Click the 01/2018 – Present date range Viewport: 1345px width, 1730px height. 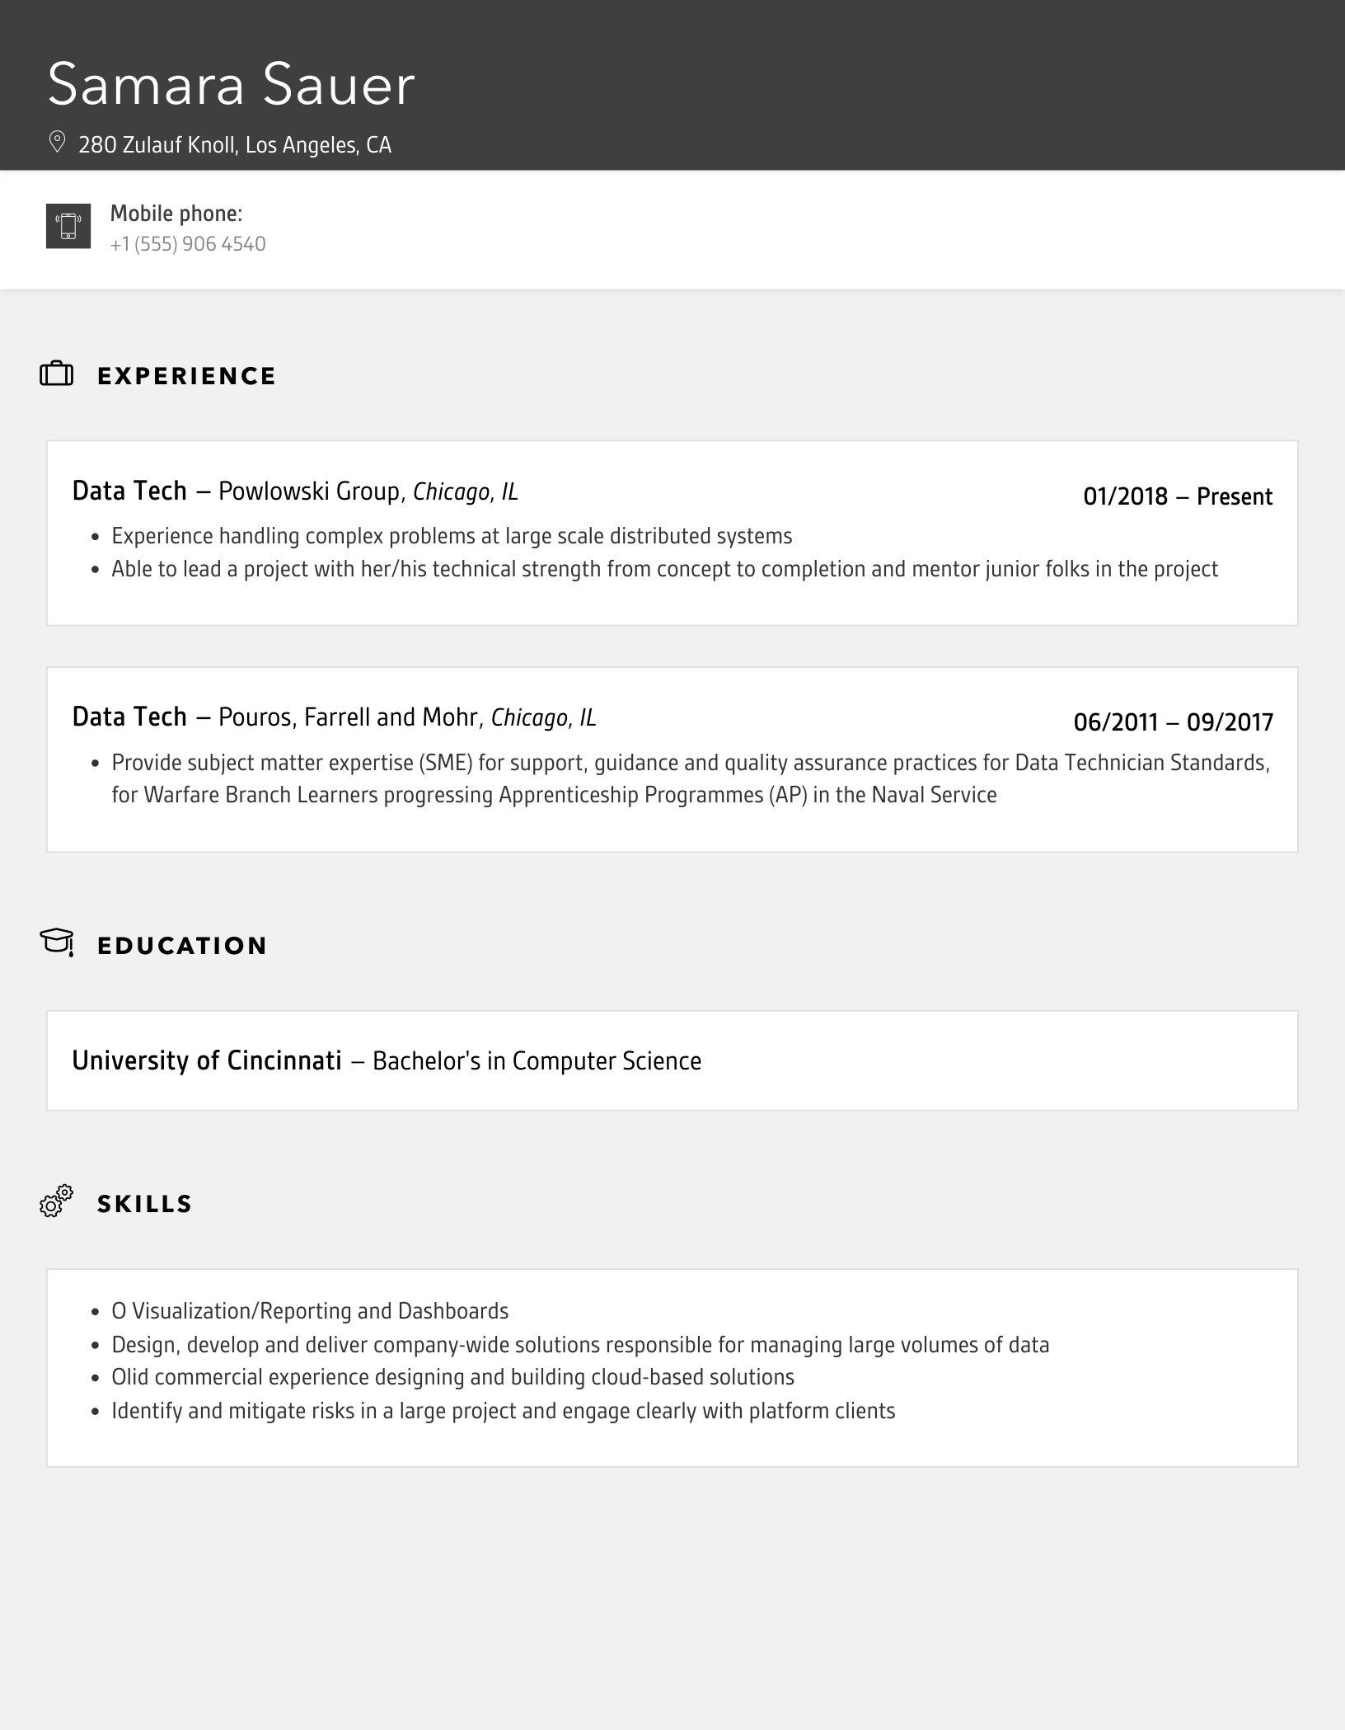click(1178, 496)
